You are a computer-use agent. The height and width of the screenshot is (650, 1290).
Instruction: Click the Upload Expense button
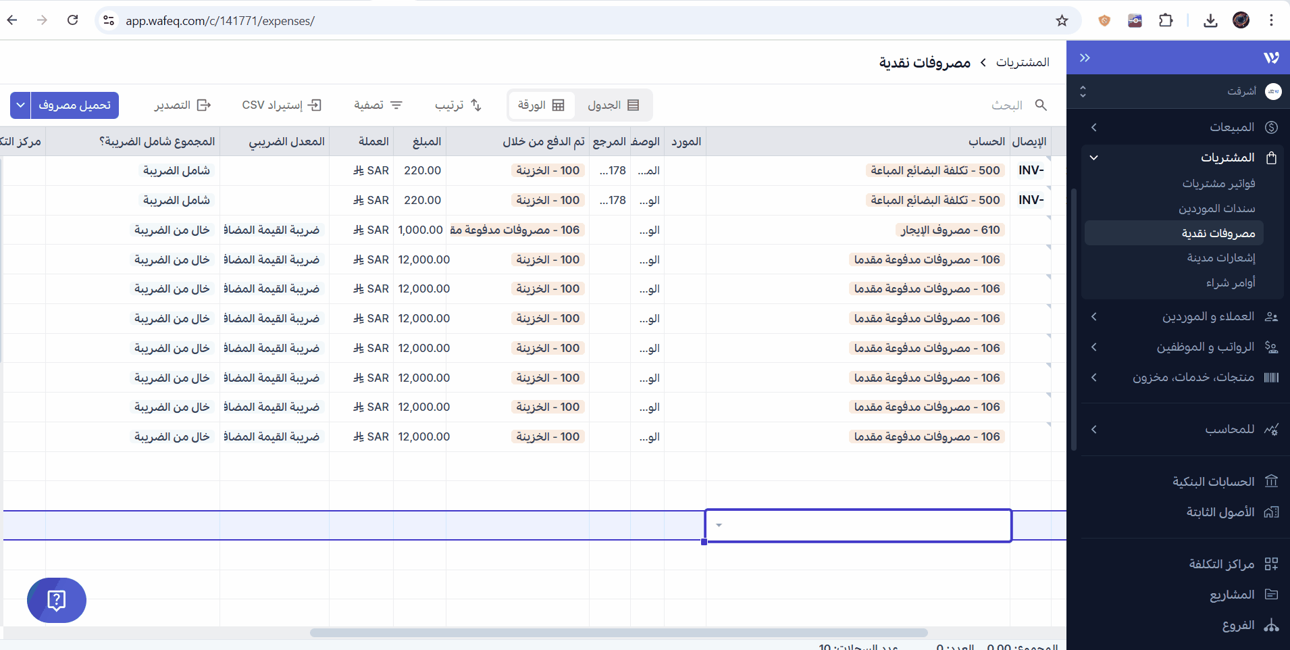(x=75, y=105)
